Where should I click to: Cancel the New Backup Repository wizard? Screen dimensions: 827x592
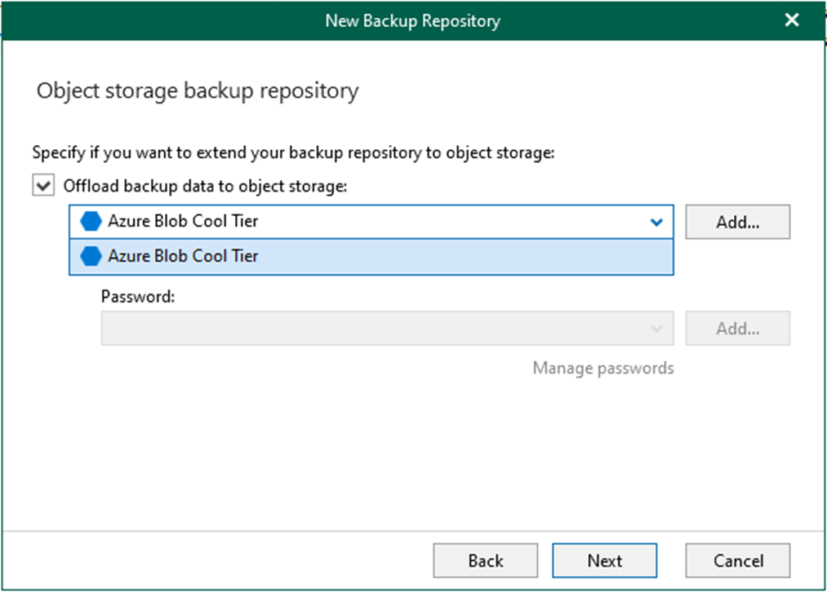click(x=737, y=560)
